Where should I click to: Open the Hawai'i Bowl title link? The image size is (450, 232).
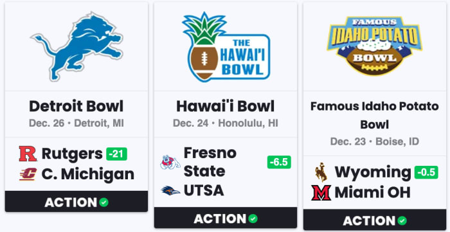coord(226,107)
